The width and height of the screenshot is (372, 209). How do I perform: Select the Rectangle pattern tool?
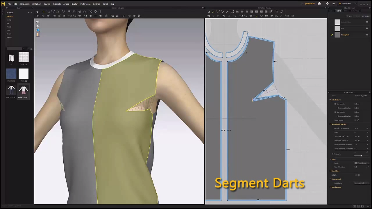(242, 12)
